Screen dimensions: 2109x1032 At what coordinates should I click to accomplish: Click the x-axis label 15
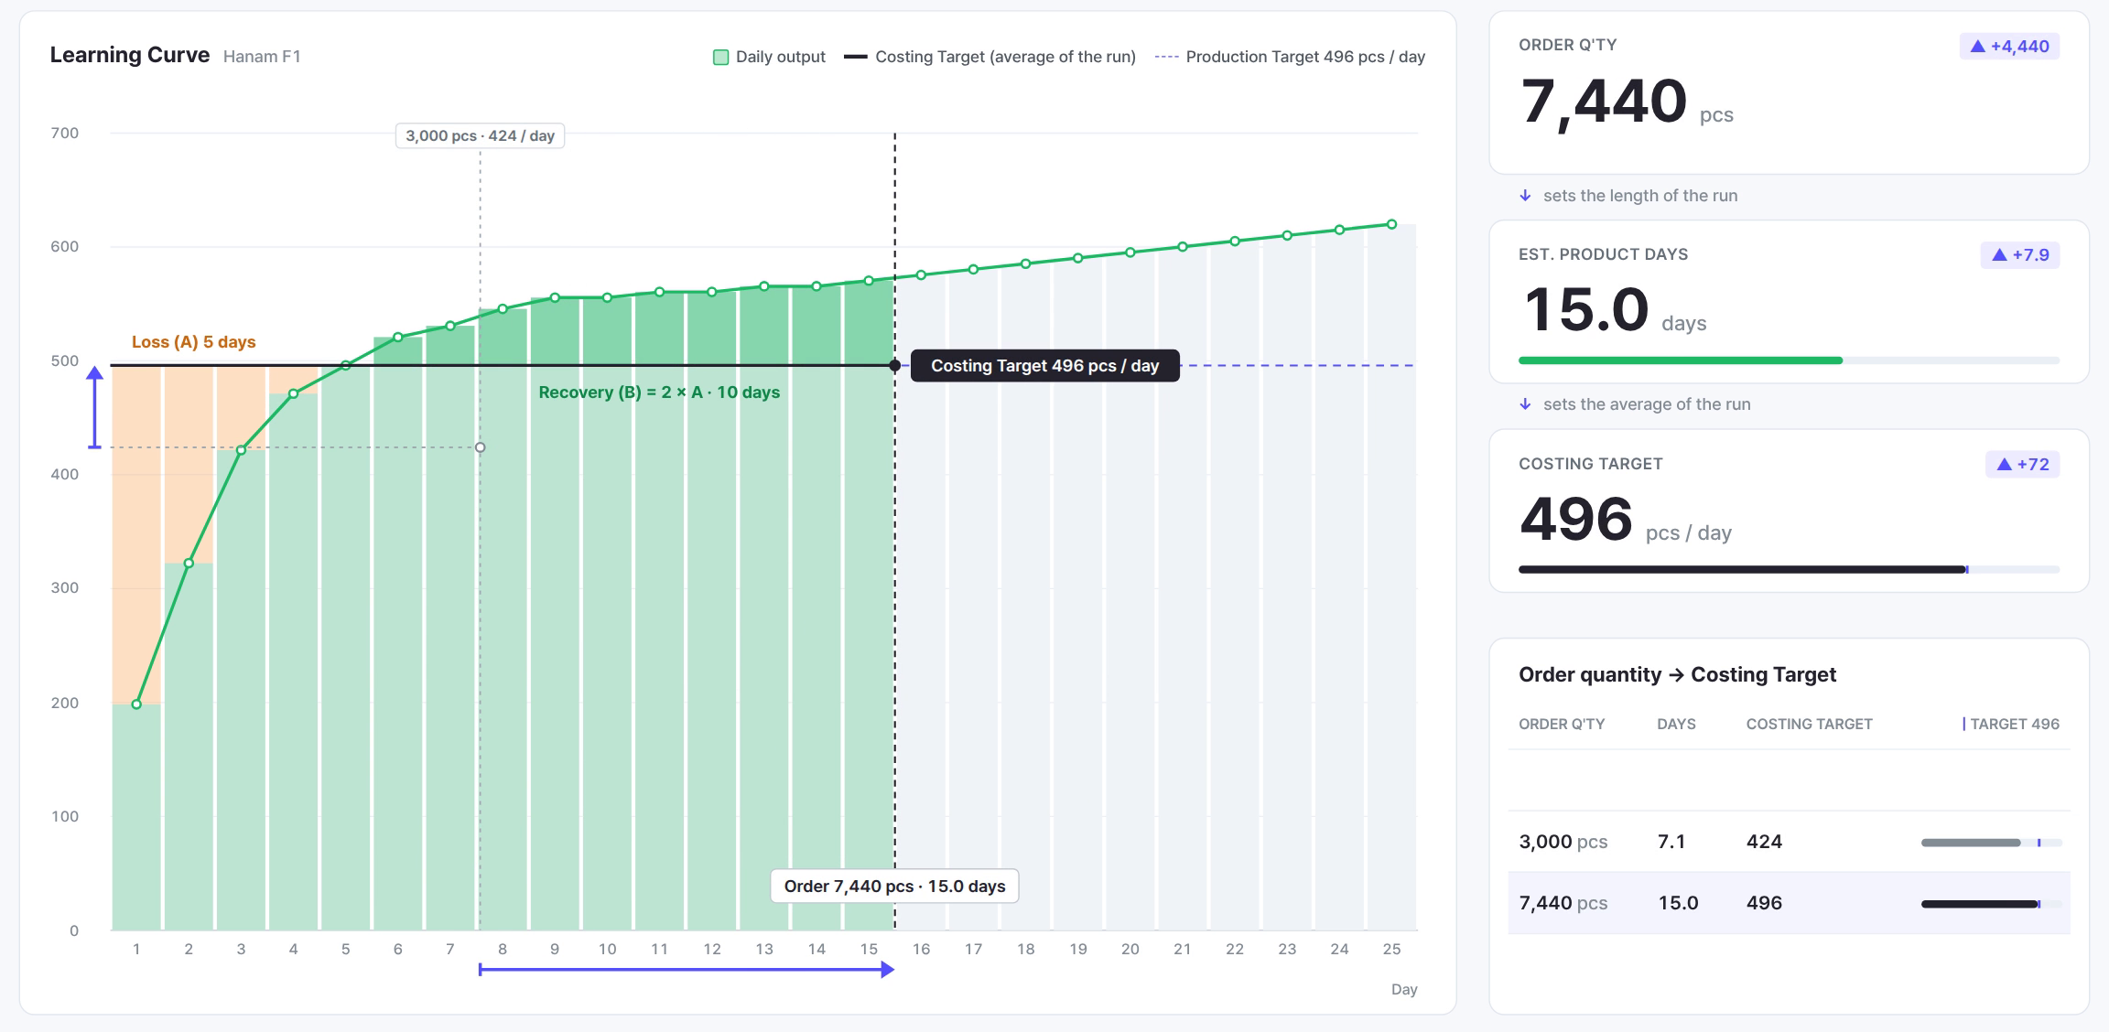(869, 950)
